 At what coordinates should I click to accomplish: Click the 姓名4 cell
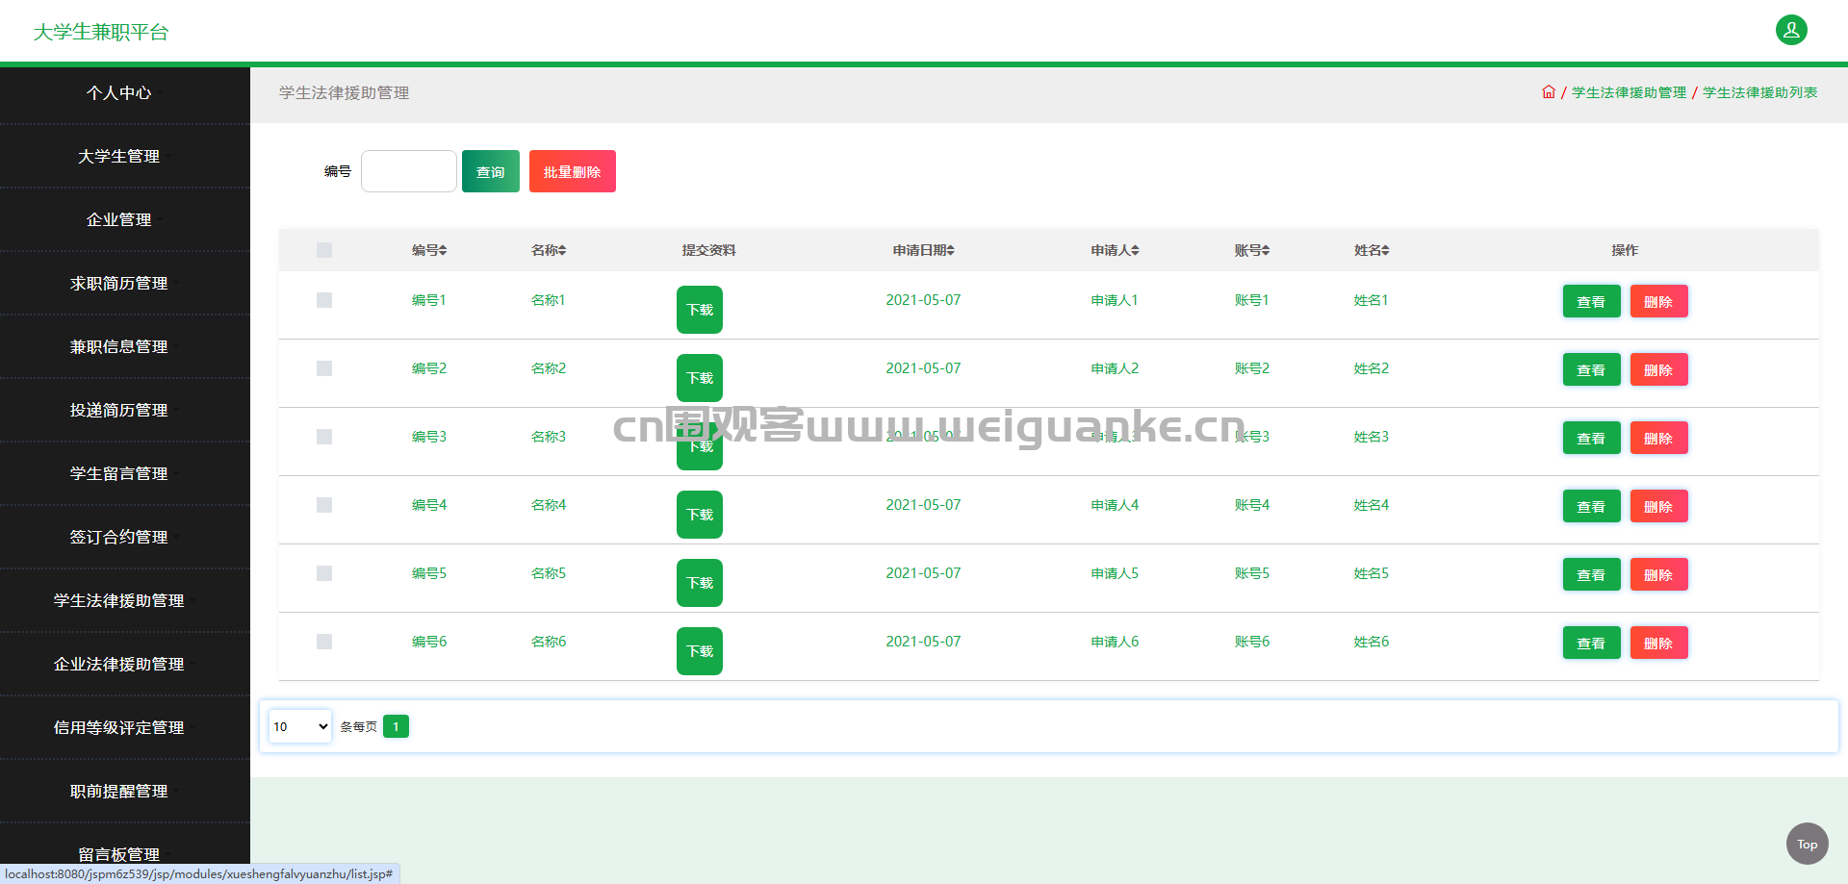pyautogui.click(x=1372, y=505)
